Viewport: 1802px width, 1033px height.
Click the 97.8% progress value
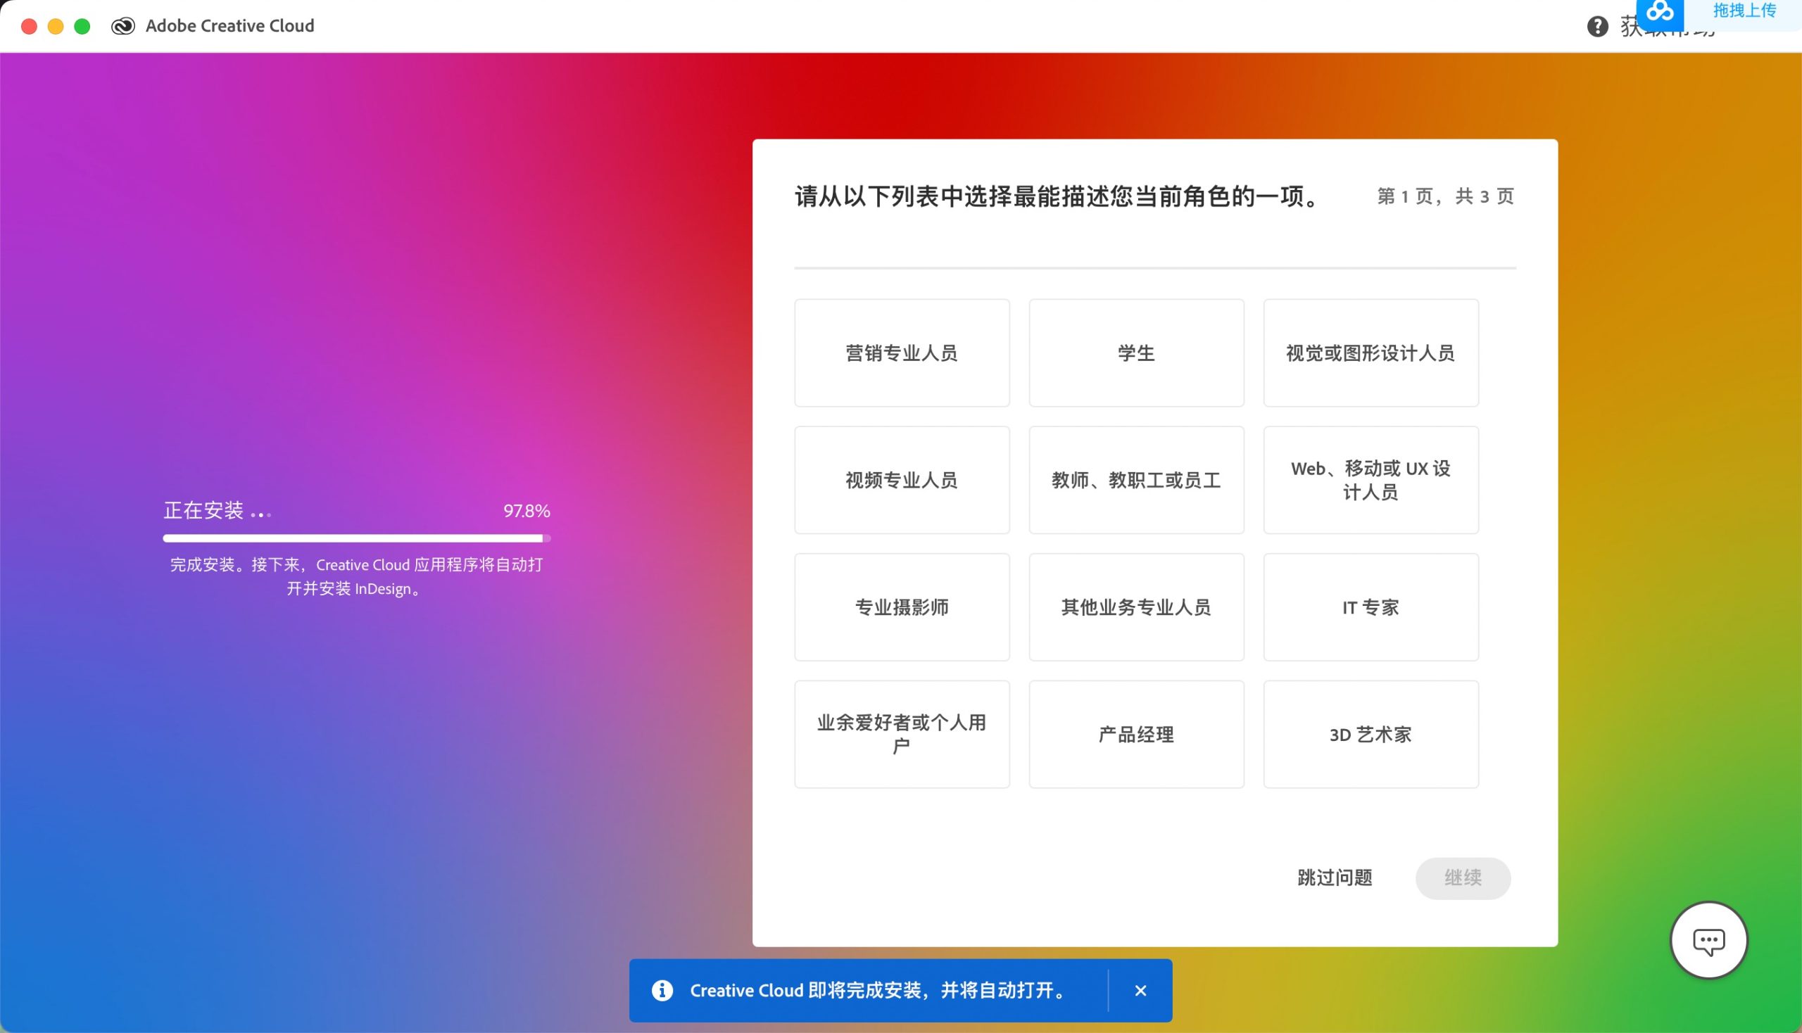(527, 511)
